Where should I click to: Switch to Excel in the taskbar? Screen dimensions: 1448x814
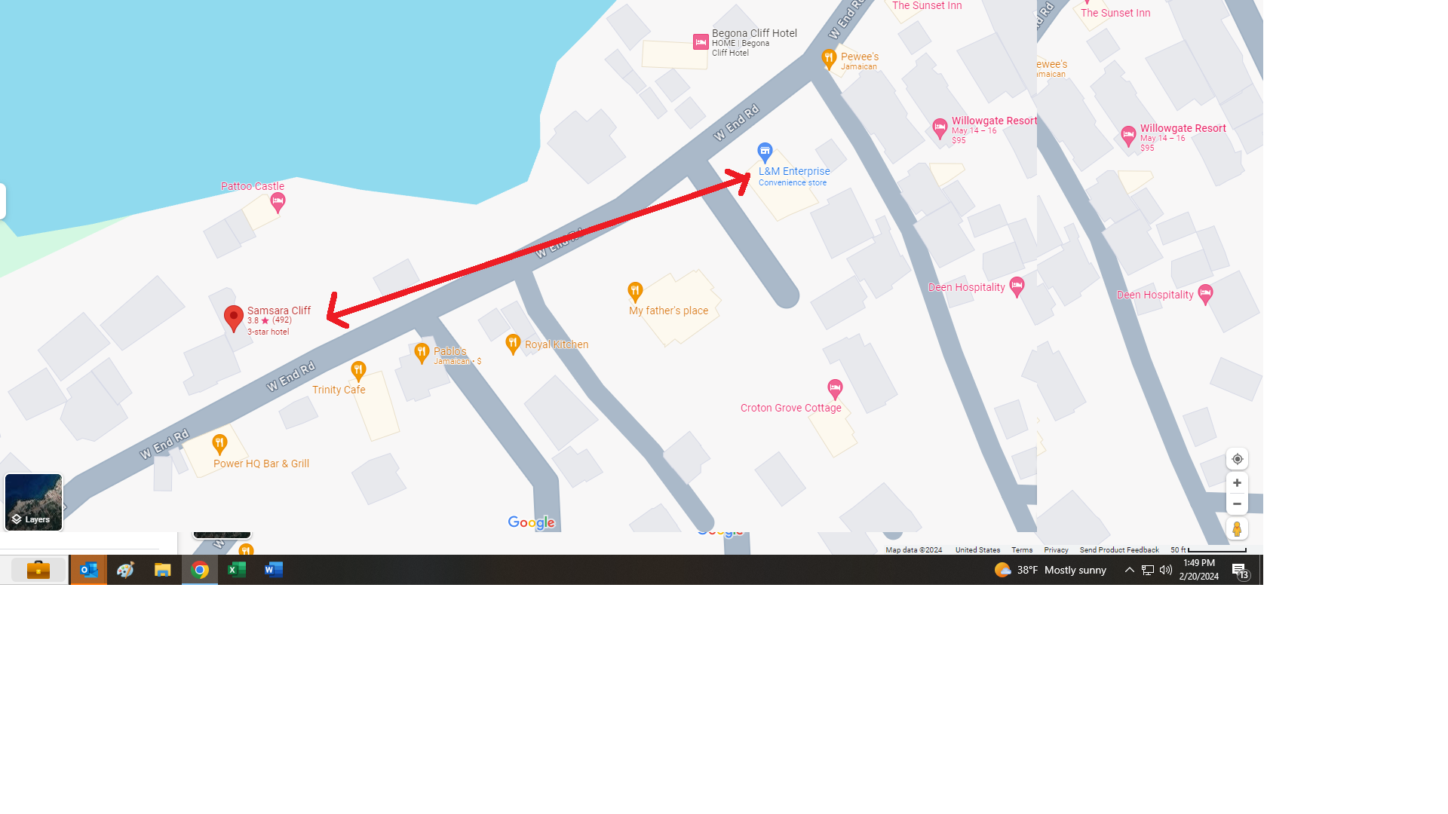click(x=236, y=570)
